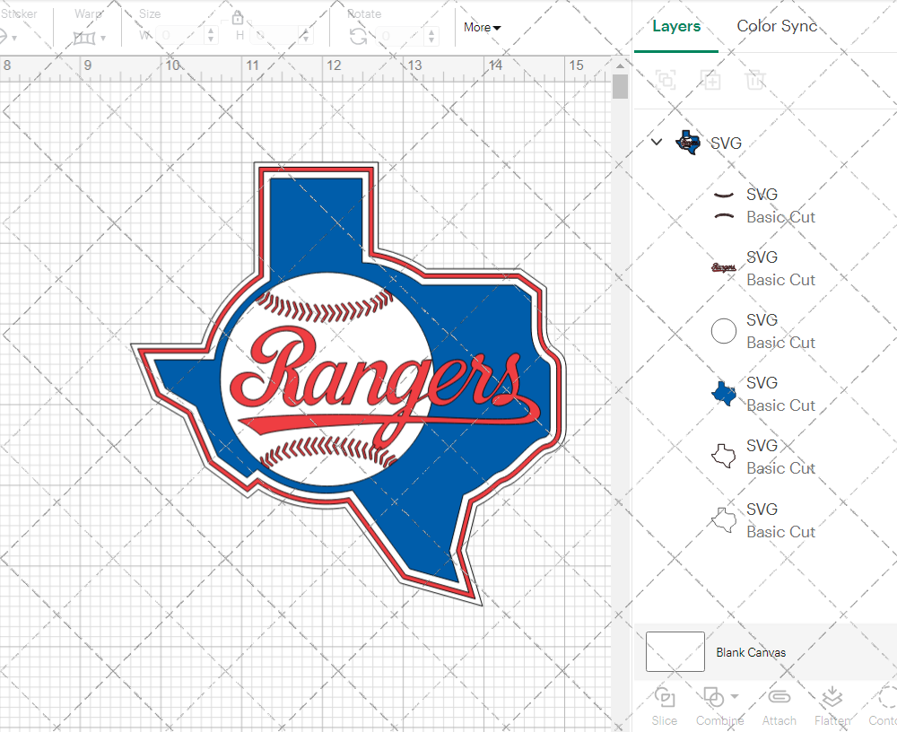Select the Layers tab
Viewport: 897px width, 732px height.
pyautogui.click(x=676, y=26)
